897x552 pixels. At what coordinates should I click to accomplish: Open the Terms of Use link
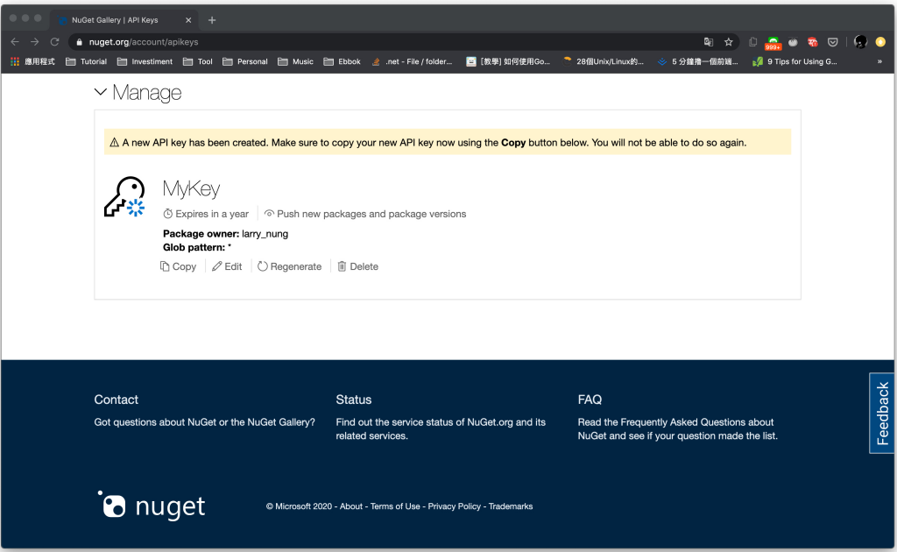[395, 506]
